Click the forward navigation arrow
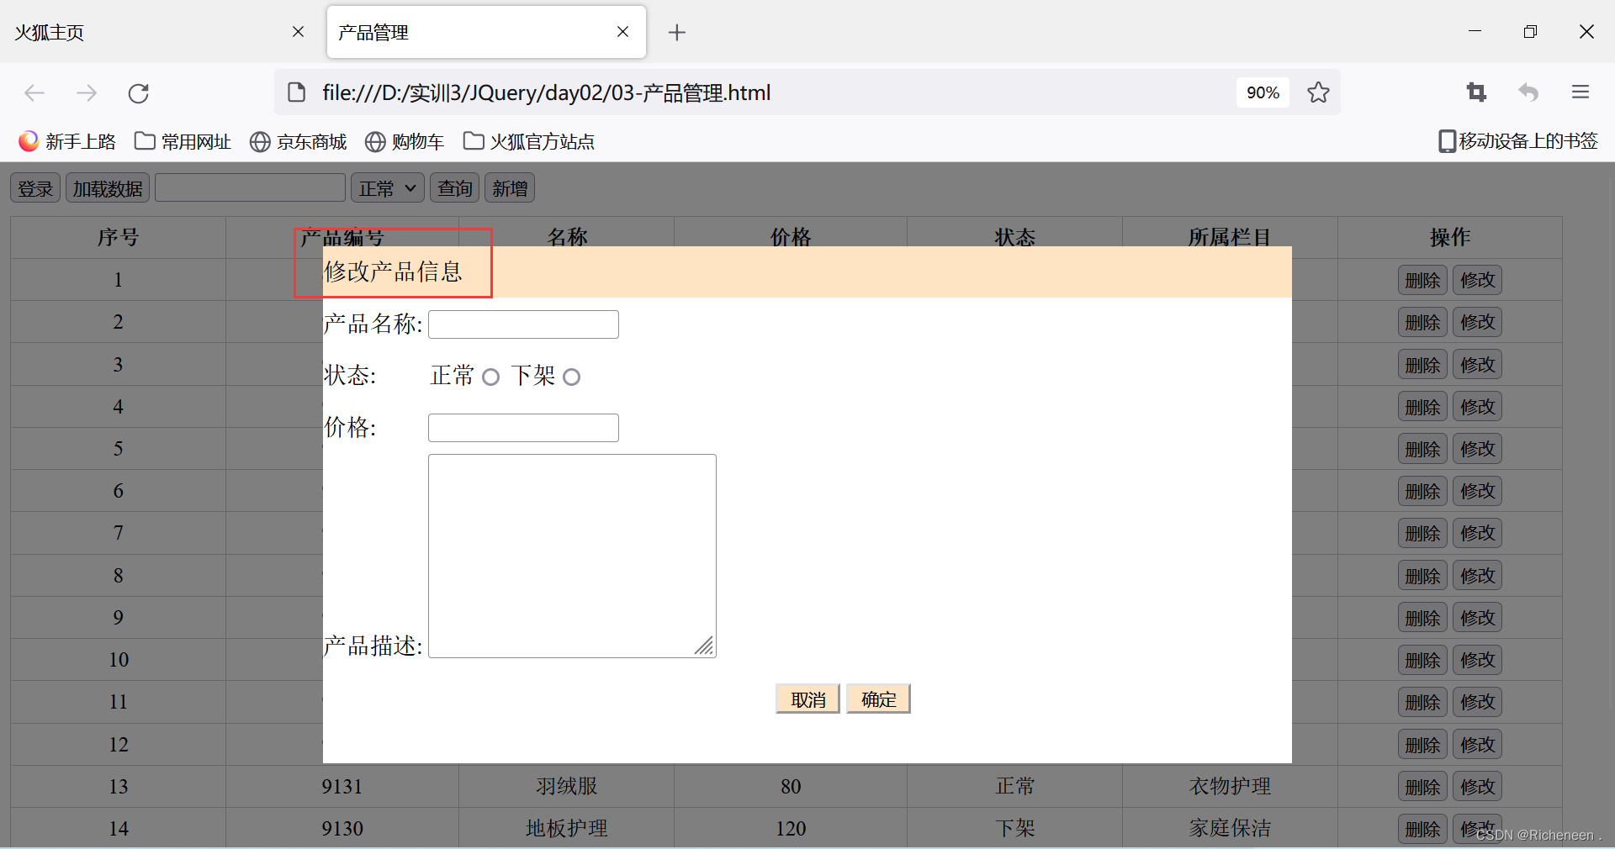 tap(86, 93)
